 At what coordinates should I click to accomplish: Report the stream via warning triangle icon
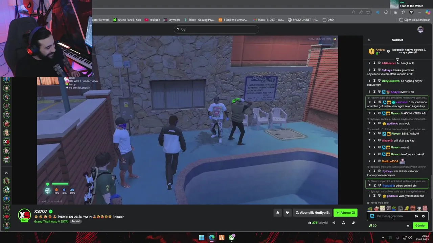(343, 223)
